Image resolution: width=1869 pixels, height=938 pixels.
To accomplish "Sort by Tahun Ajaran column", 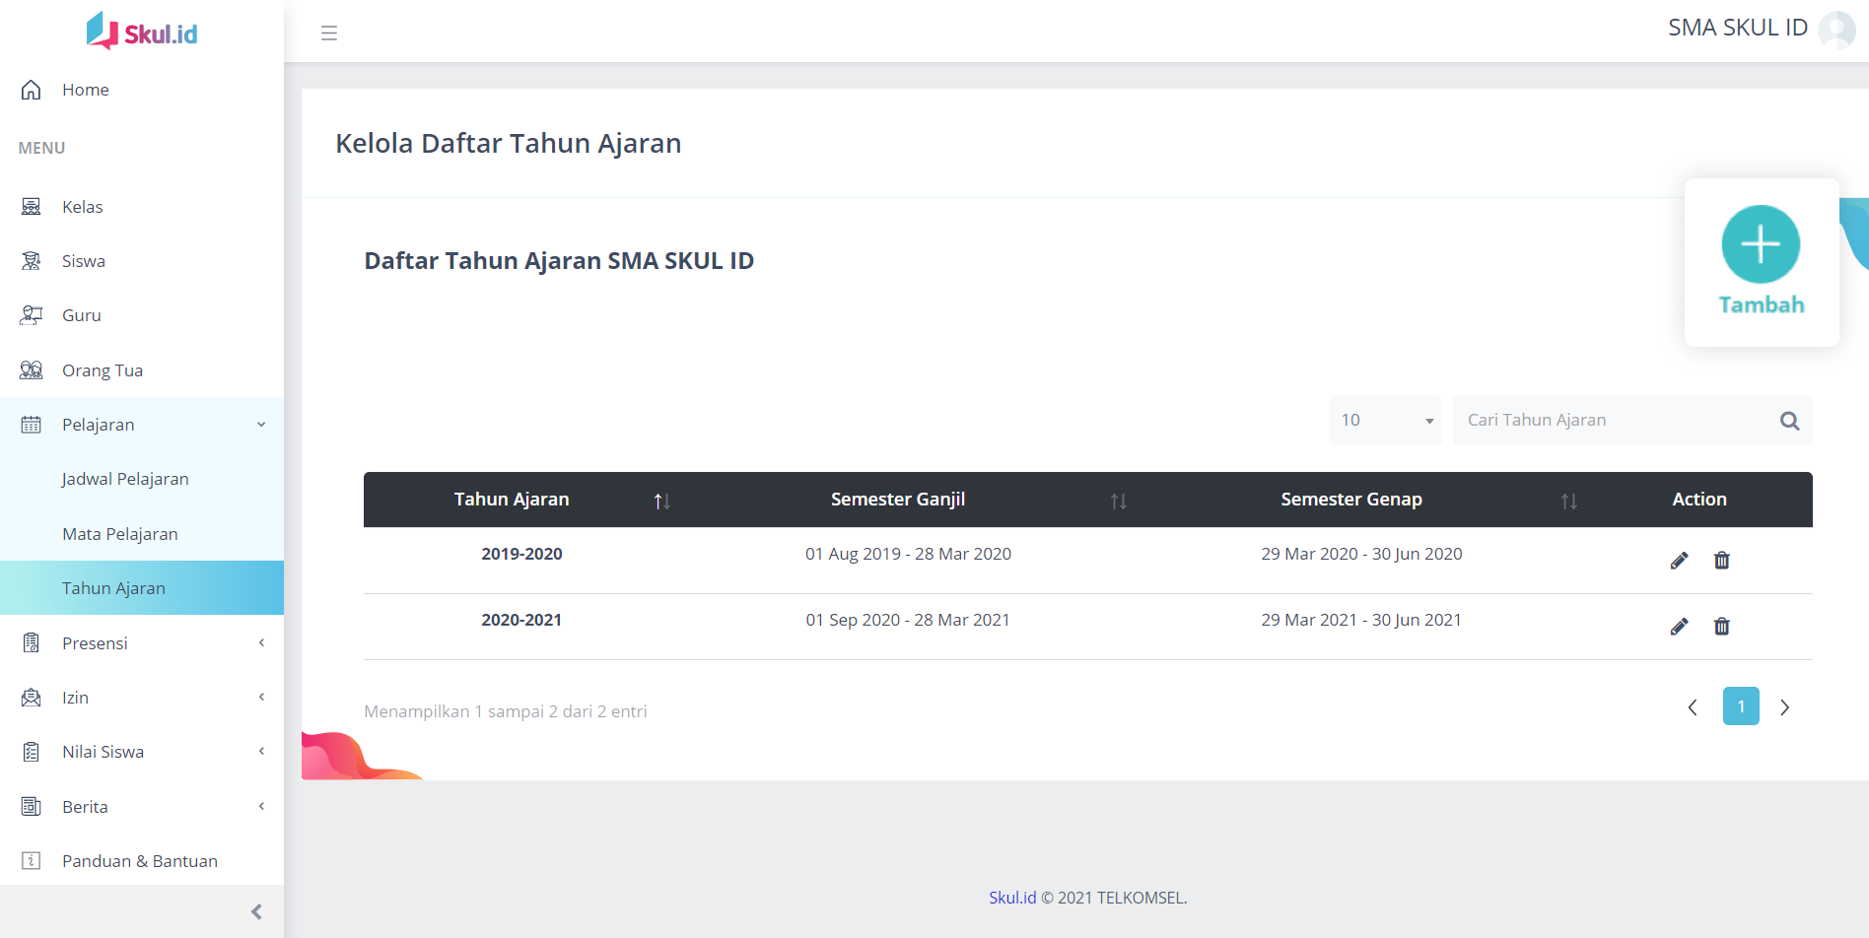I will [661, 501].
